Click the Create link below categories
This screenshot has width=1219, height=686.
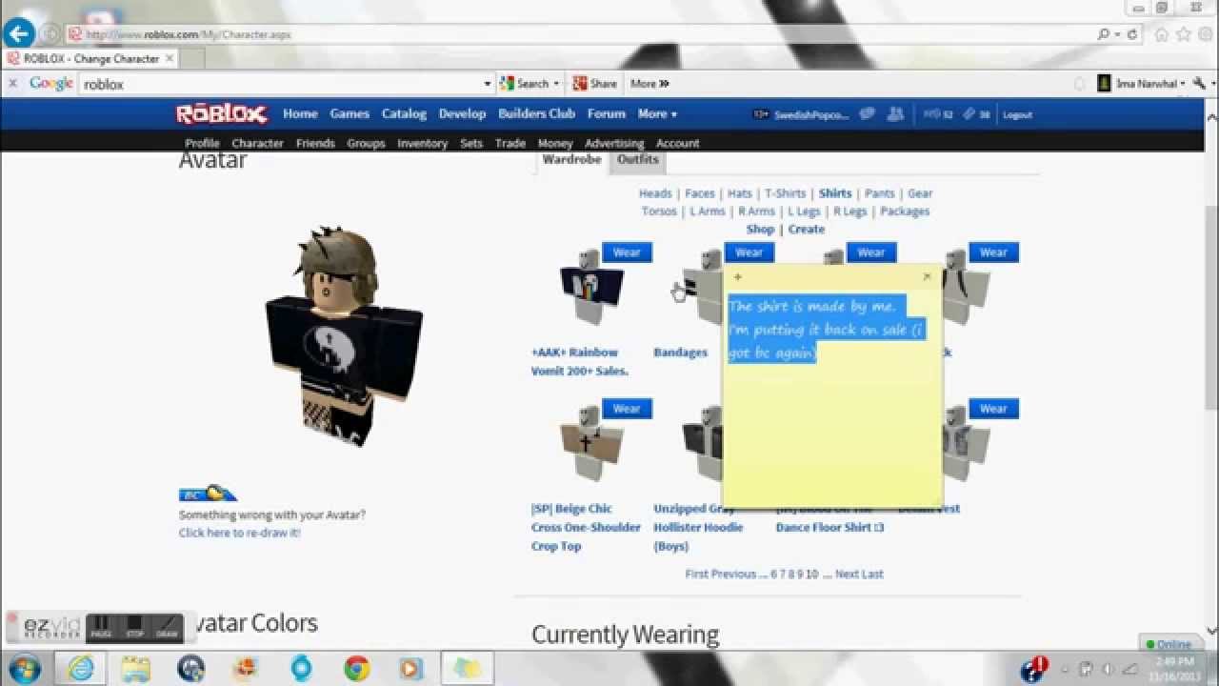point(806,230)
